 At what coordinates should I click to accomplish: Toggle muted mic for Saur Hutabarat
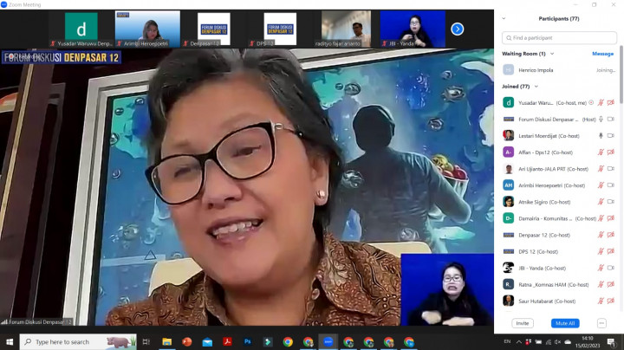pos(601,301)
